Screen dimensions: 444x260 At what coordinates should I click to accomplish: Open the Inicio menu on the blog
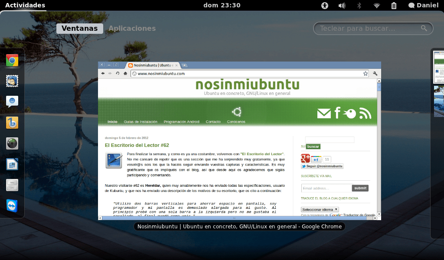tap(112, 122)
